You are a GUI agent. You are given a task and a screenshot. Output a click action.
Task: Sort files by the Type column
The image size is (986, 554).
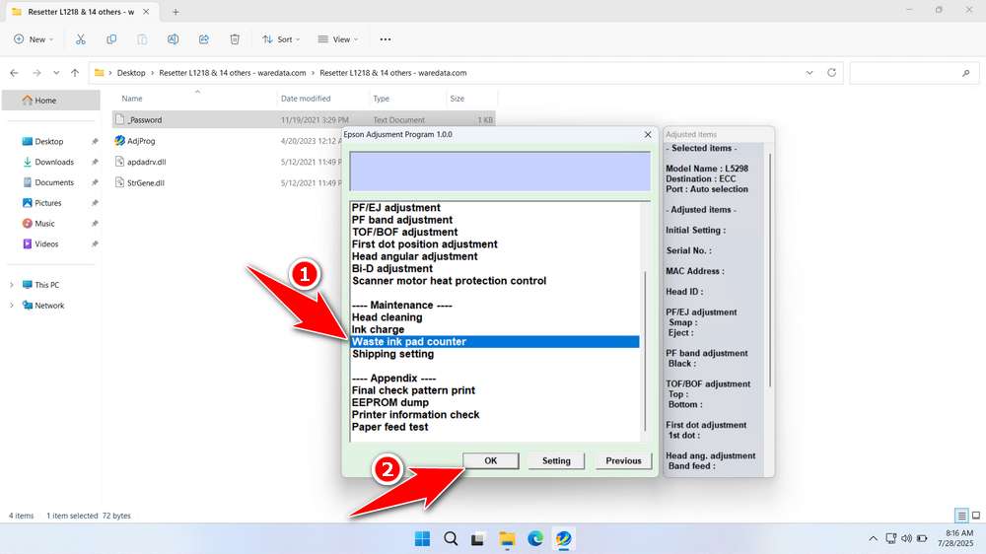381,99
